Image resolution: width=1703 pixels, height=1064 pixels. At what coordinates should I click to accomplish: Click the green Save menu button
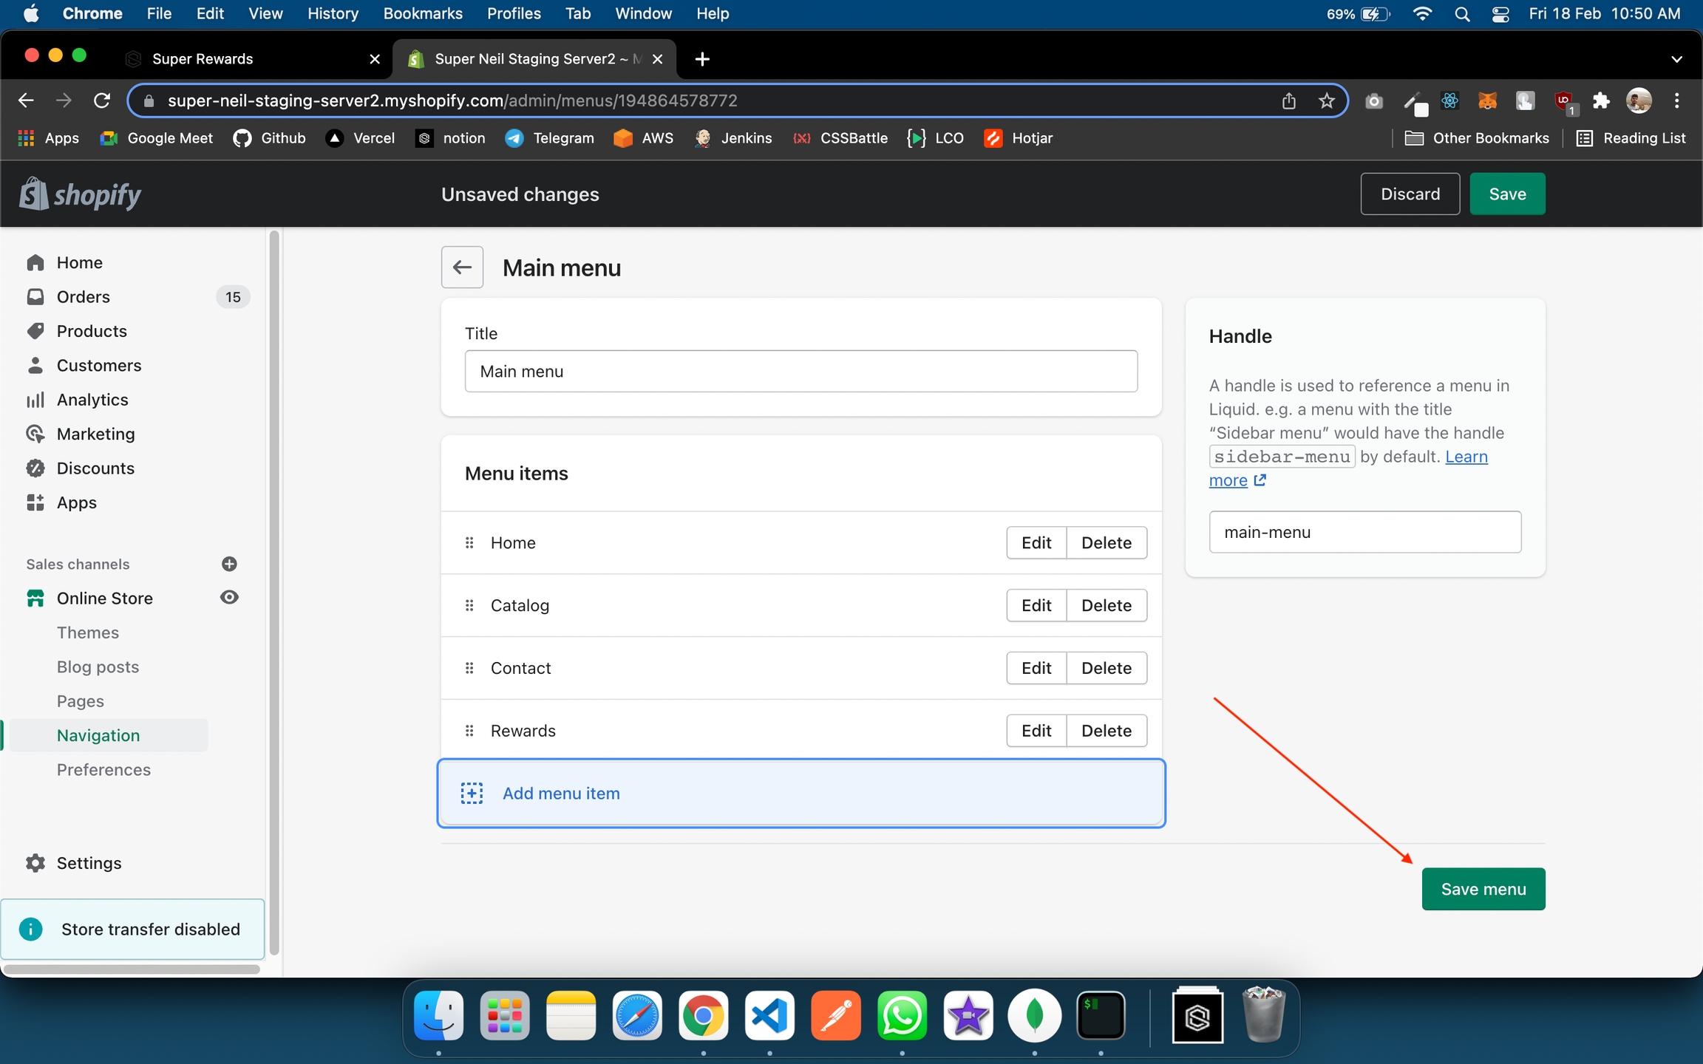[1483, 889]
